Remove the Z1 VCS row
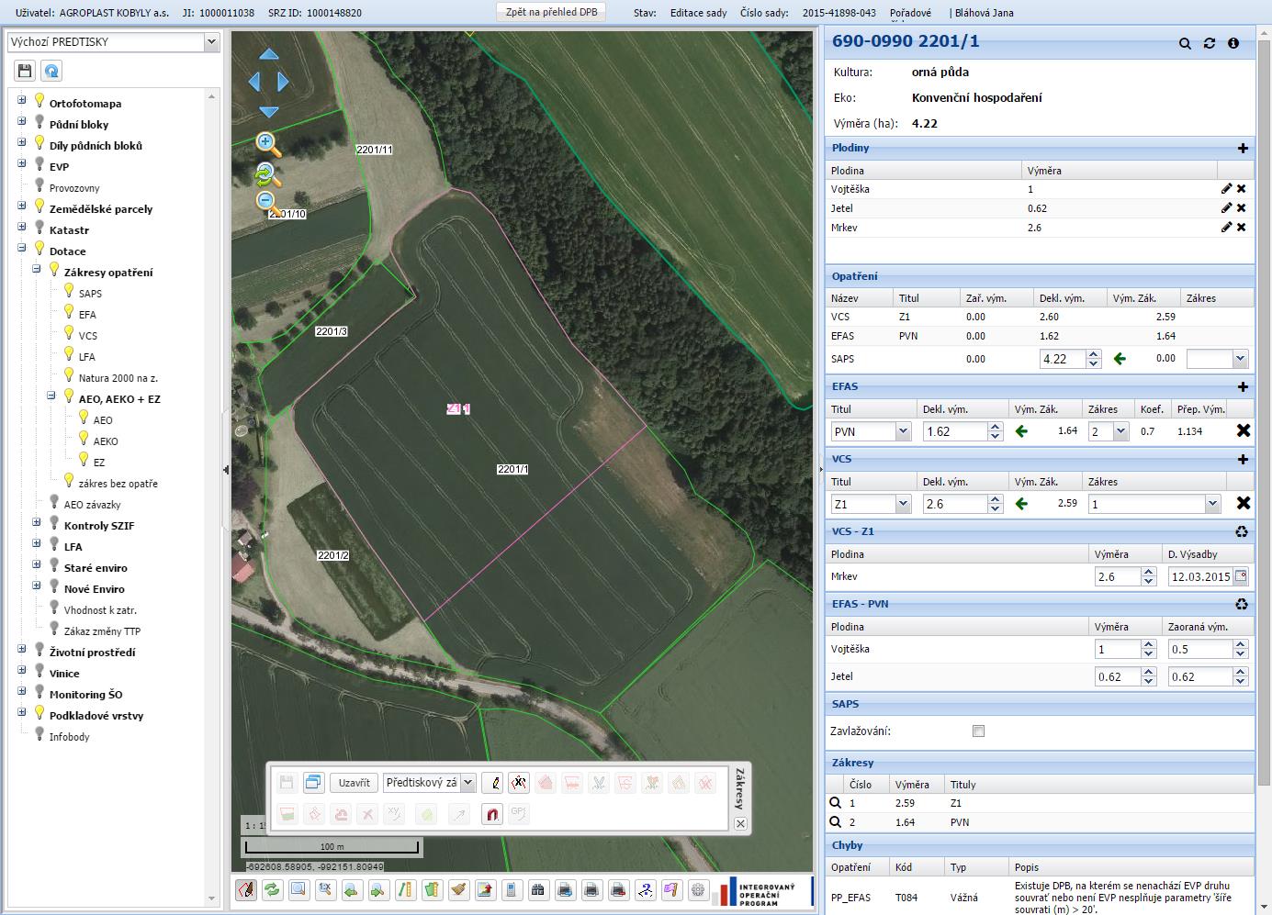Screen dimensions: 1272x915 point(1244,503)
